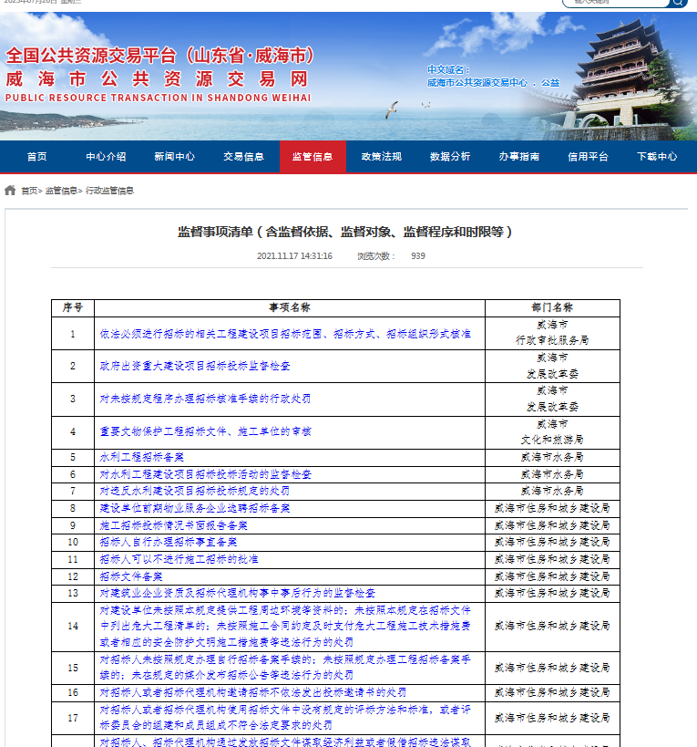Click the home icon in breadcrumb
This screenshot has width=697, height=747.
click(x=10, y=191)
